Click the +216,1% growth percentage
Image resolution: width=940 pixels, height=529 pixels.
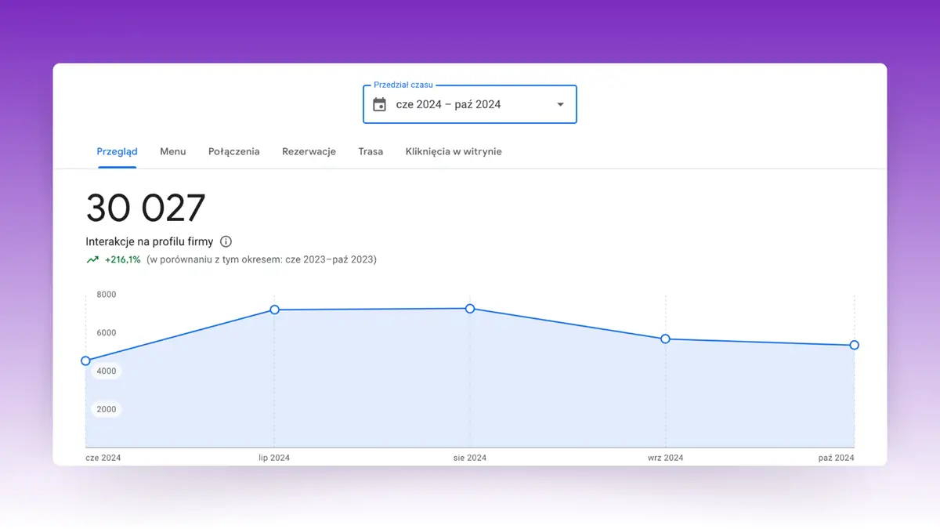(x=123, y=259)
